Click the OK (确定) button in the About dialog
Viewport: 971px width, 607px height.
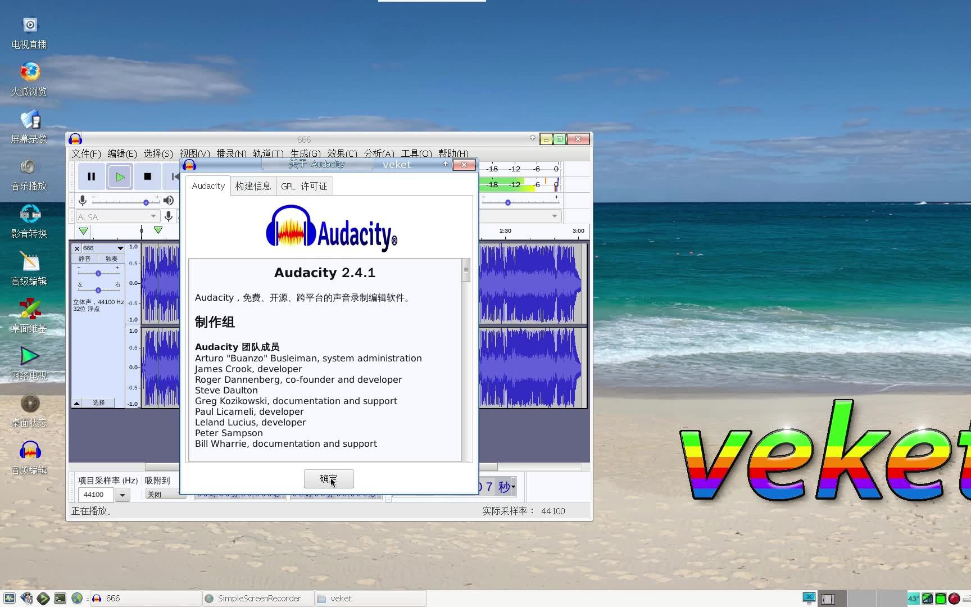[x=329, y=479]
